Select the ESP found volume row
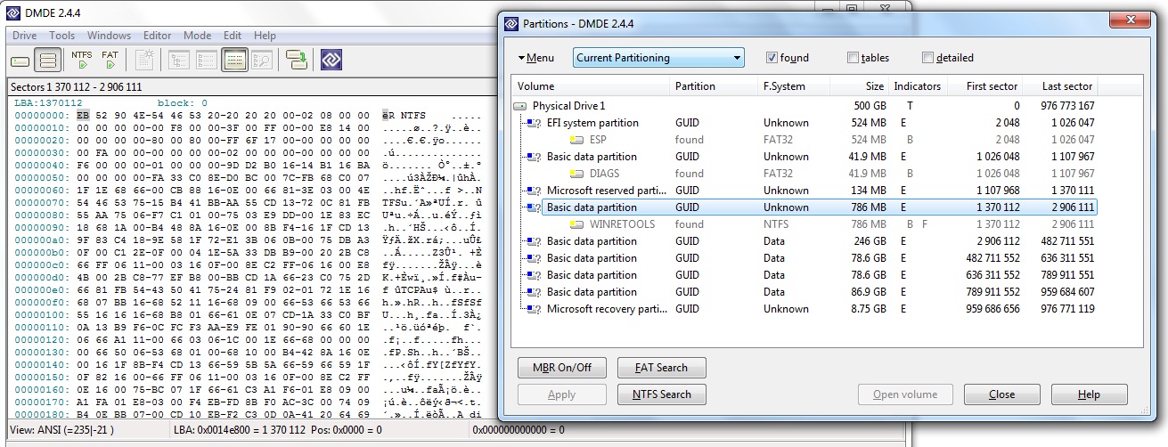This screenshot has width=1168, height=447. pyautogui.click(x=805, y=140)
